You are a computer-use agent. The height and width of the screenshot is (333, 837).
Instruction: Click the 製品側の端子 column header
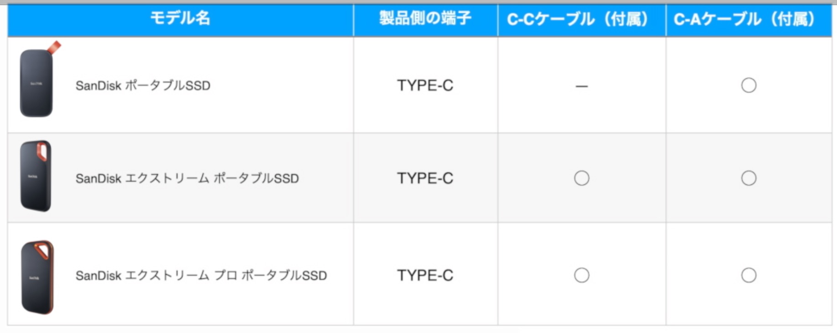[425, 18]
